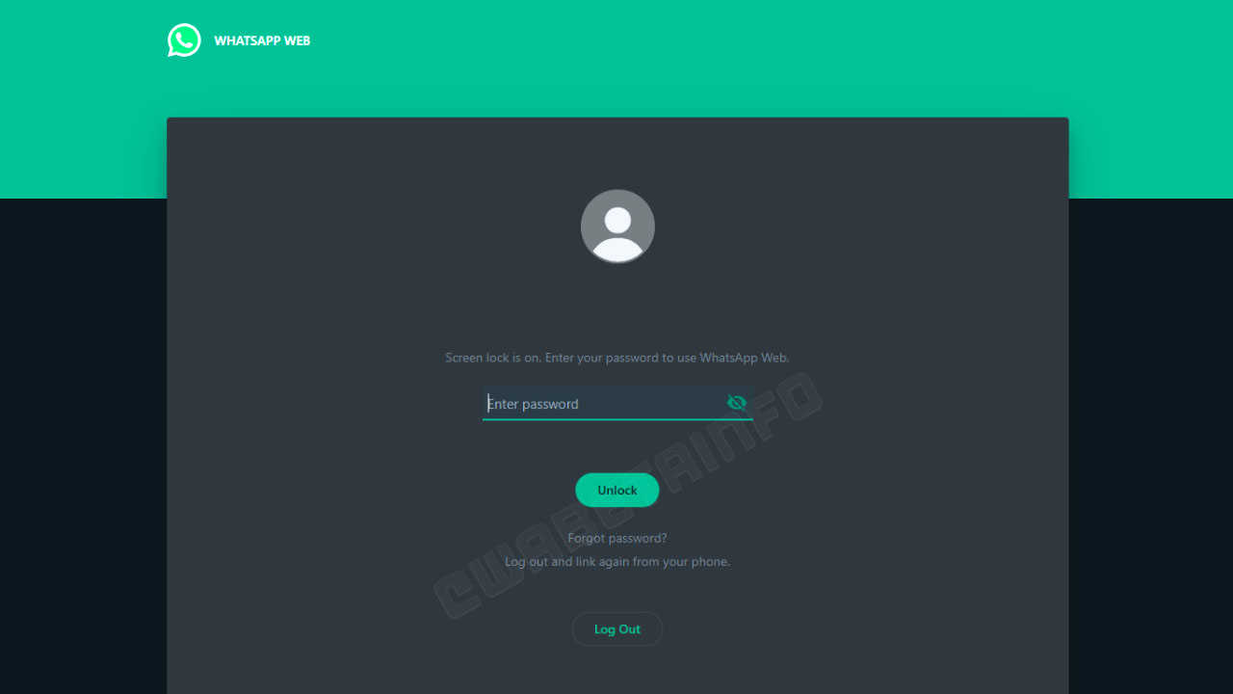Viewport: 1233px width, 694px height.
Task: Focus the Enter password field
Action: pos(617,403)
